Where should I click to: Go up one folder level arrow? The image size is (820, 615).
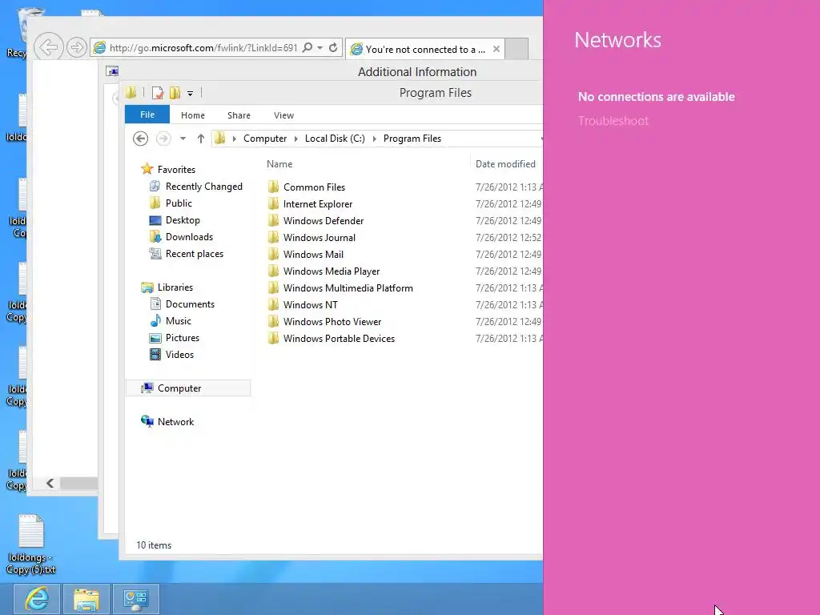pyautogui.click(x=201, y=139)
